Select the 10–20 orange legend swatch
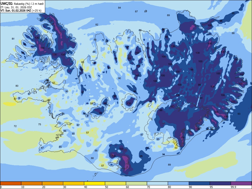 32,183
